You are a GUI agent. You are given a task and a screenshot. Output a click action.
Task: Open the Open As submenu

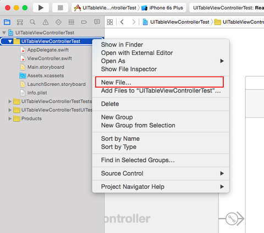click(161, 61)
